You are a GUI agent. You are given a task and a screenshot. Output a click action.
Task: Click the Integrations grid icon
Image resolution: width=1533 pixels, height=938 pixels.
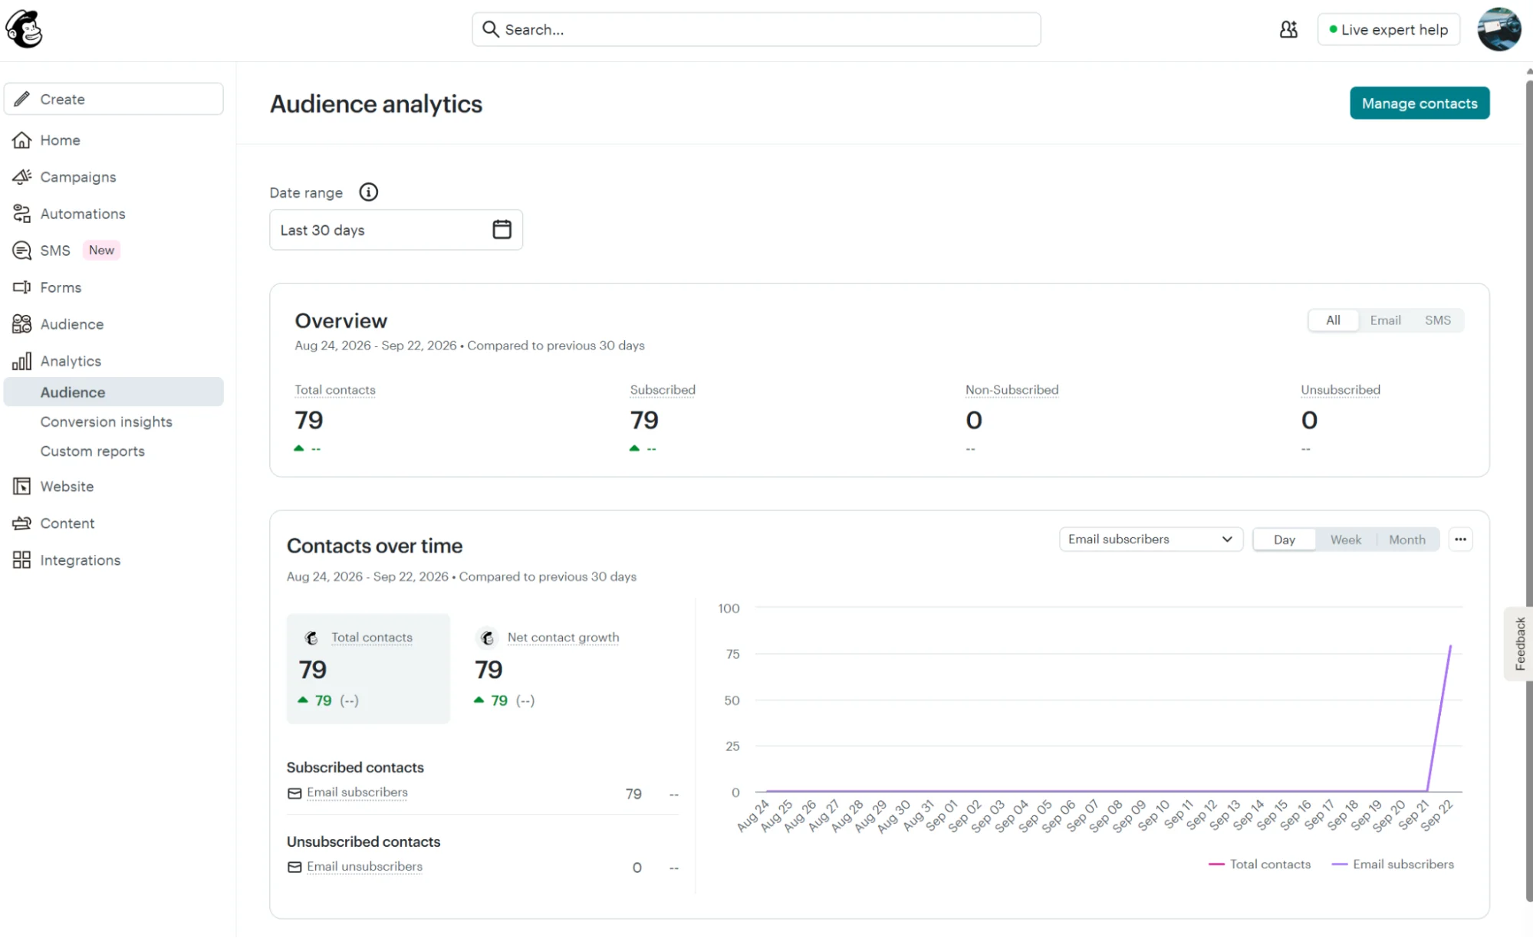[x=22, y=560]
